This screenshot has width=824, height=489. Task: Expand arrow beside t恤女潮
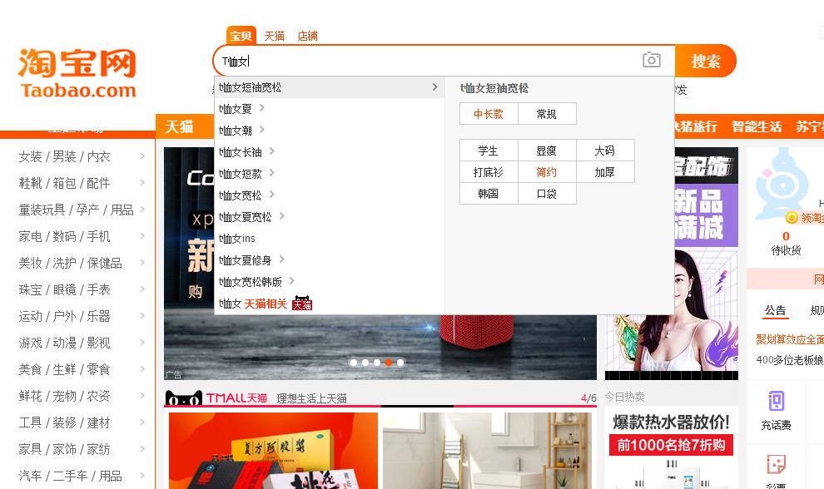click(x=261, y=130)
